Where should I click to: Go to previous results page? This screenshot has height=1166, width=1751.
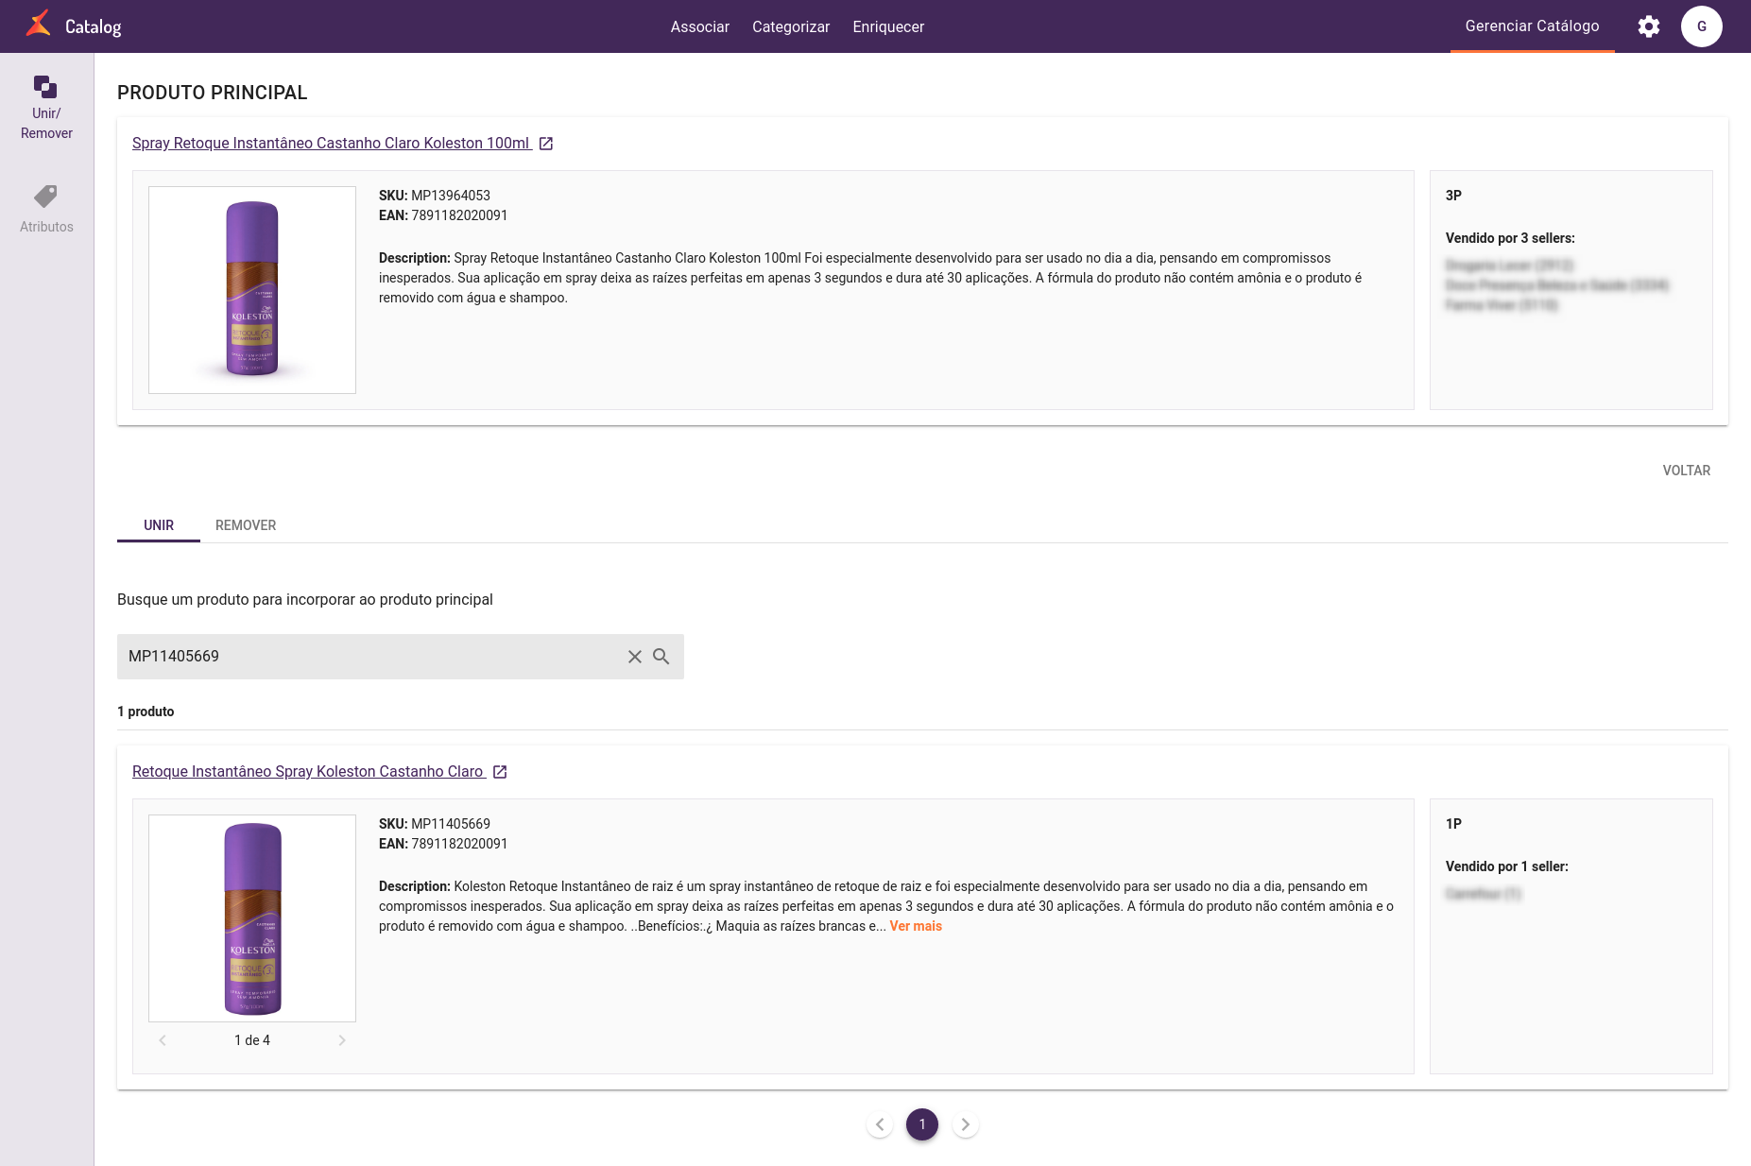pyautogui.click(x=880, y=1124)
